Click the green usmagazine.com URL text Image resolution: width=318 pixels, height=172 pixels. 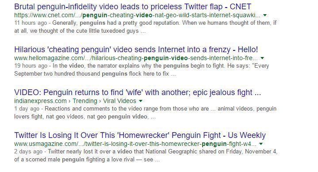point(135,144)
